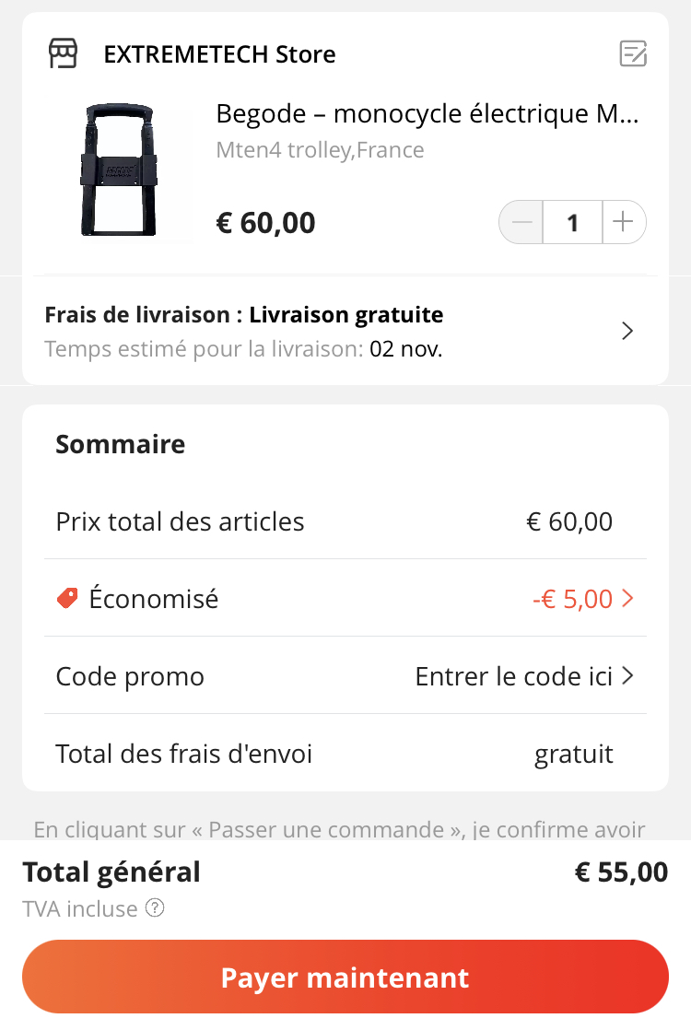Click the TVA incluse help icon

[x=155, y=908]
